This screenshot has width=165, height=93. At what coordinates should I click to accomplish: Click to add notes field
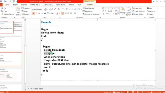tap(36, 89)
